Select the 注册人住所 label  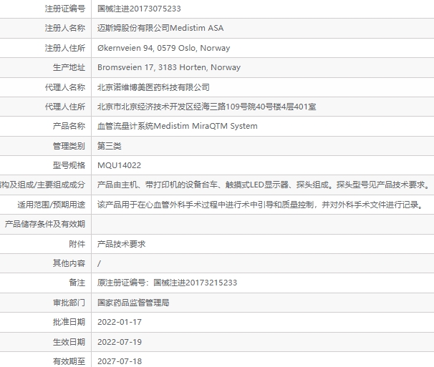pyautogui.click(x=64, y=48)
